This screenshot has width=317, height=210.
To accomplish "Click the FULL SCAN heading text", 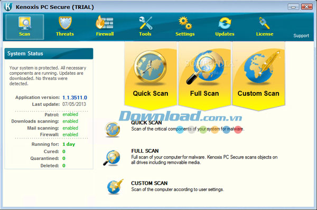I will pos(145,151).
